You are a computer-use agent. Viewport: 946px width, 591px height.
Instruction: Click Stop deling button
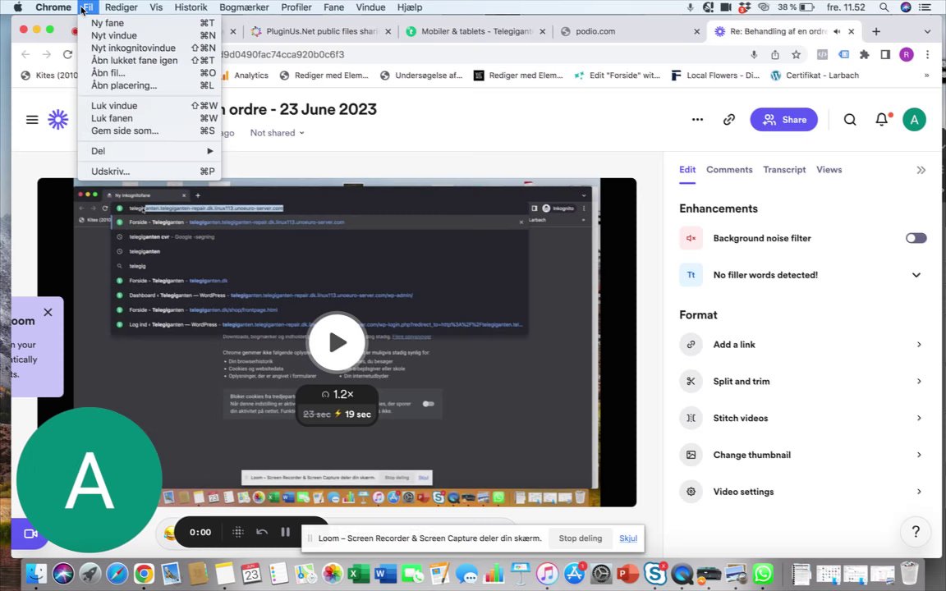pyautogui.click(x=580, y=538)
